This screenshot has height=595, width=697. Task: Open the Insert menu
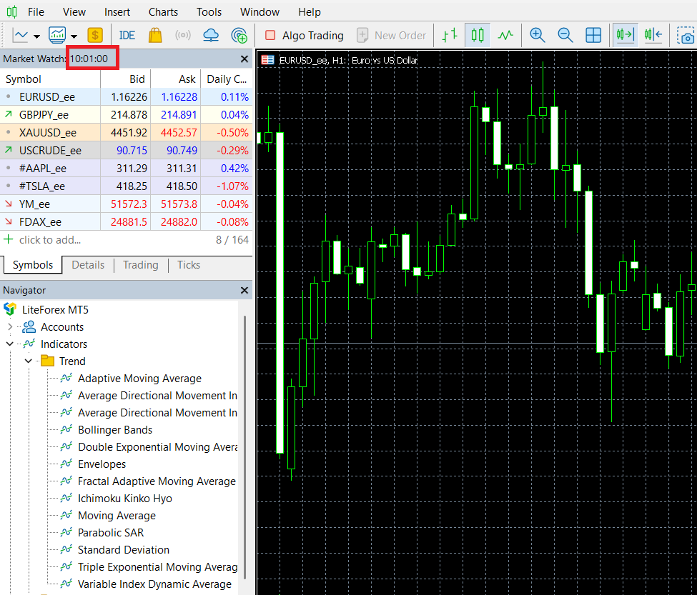[117, 12]
